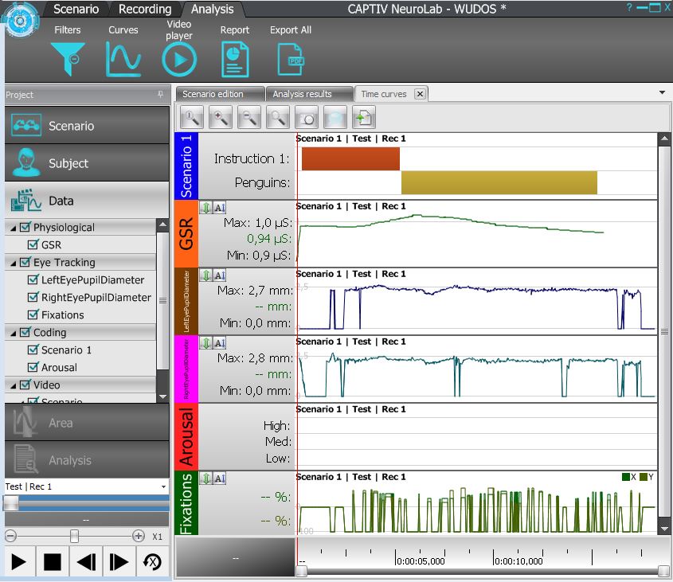
Task: Uncheck the Scenario 1 checkbox
Action: (33, 350)
